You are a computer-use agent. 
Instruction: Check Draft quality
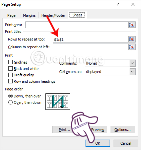[x=10, y=75]
